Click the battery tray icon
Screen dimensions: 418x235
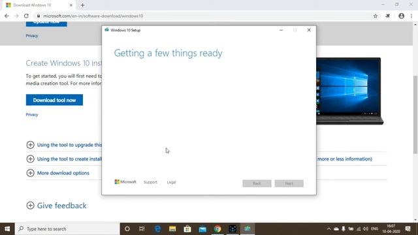(351, 229)
